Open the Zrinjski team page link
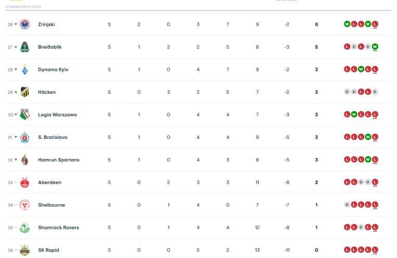Viewport: 397px width, 258px height. (46, 24)
